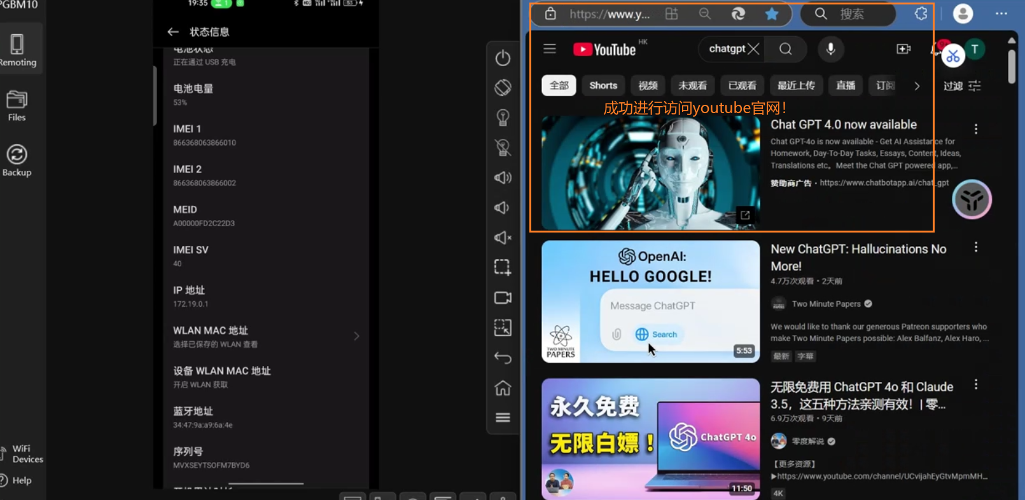Open Help in sidebar
Viewport: 1025px width, 500px height.
[17, 480]
